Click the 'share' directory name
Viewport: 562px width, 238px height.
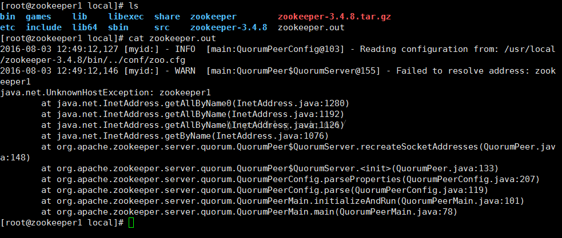[167, 17]
